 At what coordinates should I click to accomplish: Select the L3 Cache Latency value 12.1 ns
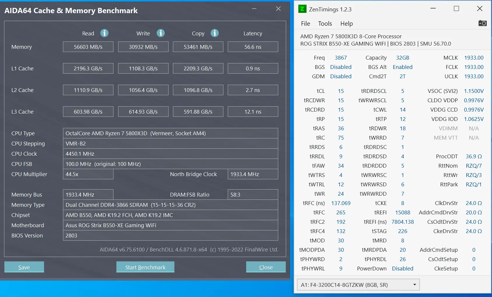(x=253, y=112)
